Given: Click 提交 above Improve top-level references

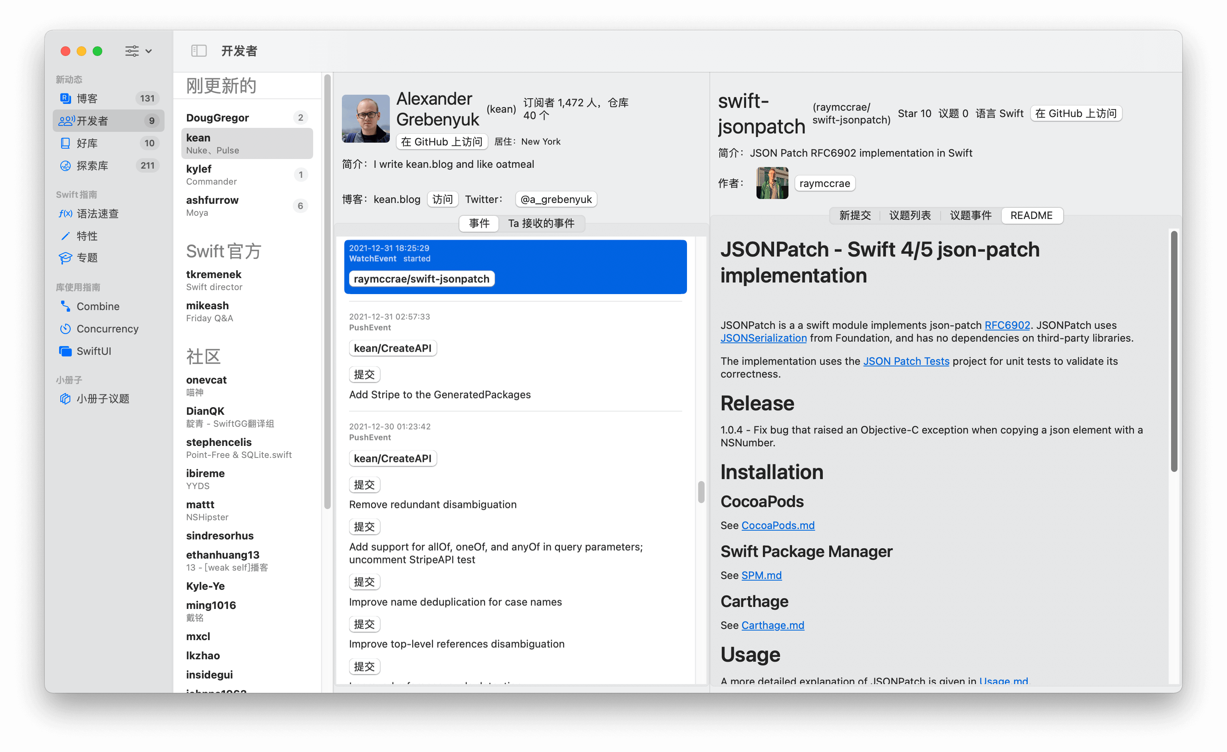Looking at the screenshot, I should click(364, 624).
